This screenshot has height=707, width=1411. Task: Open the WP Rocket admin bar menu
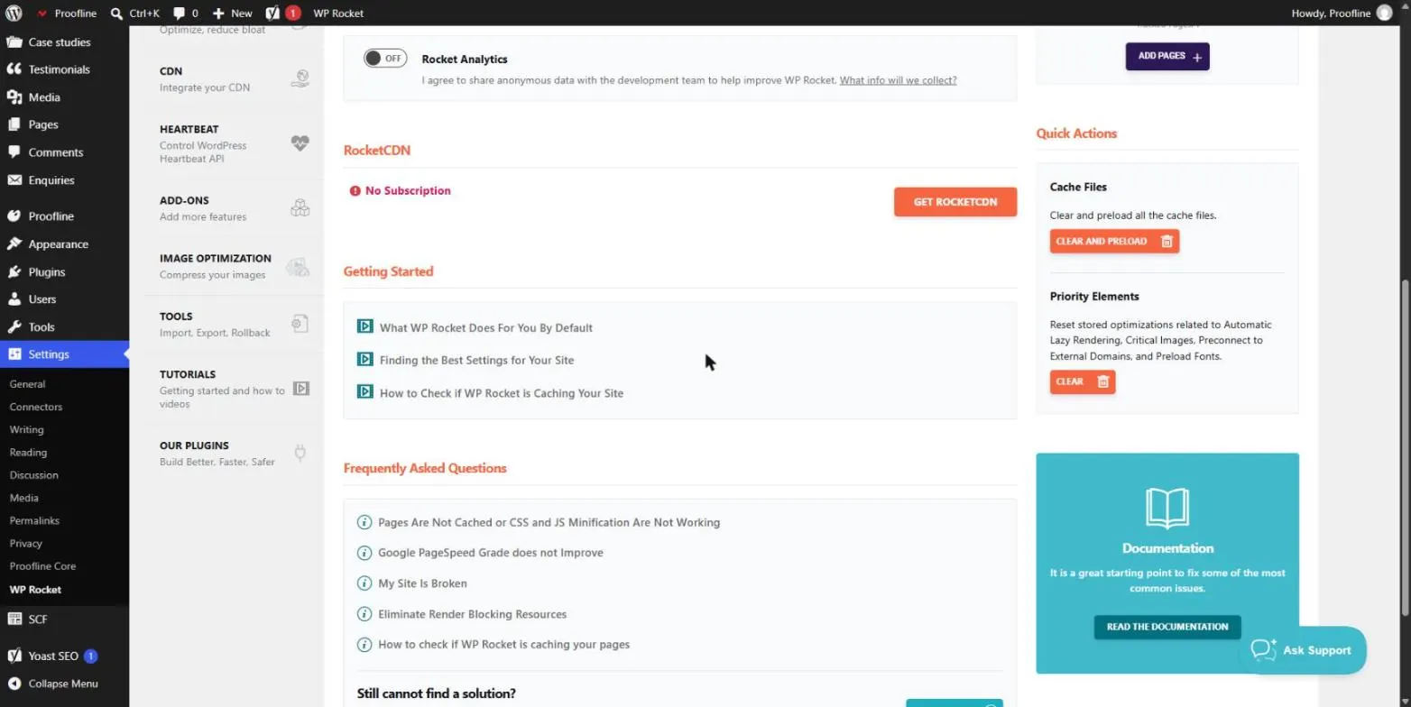point(338,14)
